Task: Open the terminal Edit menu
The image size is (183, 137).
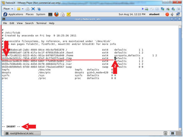Action: (x=12, y=23)
